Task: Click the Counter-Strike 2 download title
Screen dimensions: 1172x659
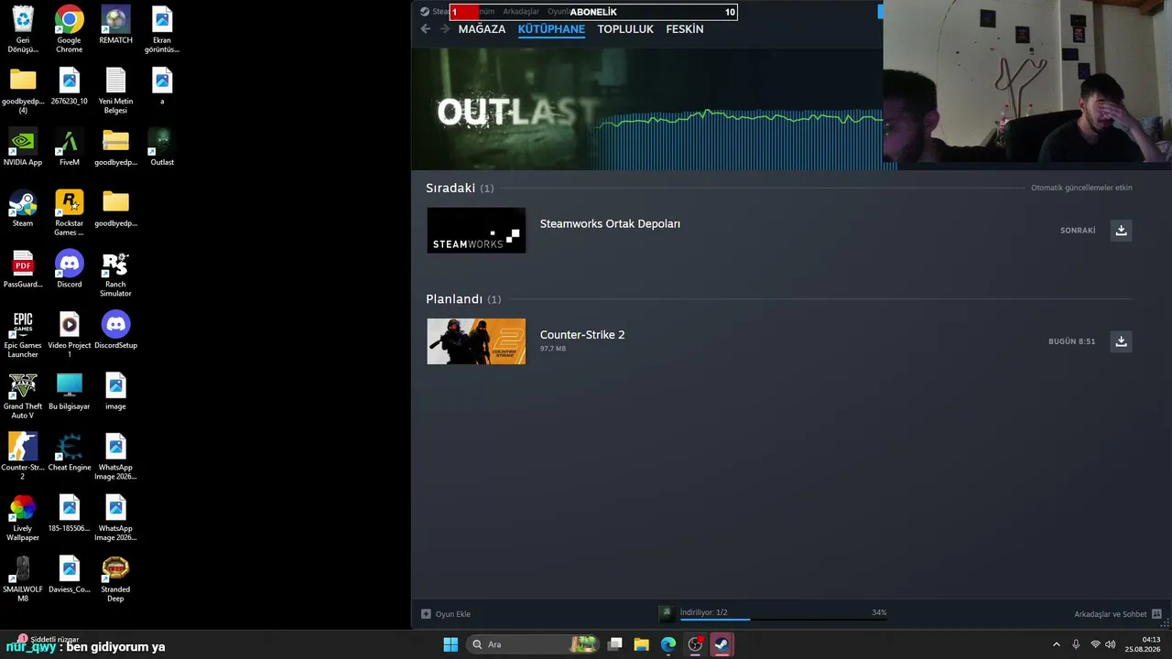Action: tap(582, 335)
